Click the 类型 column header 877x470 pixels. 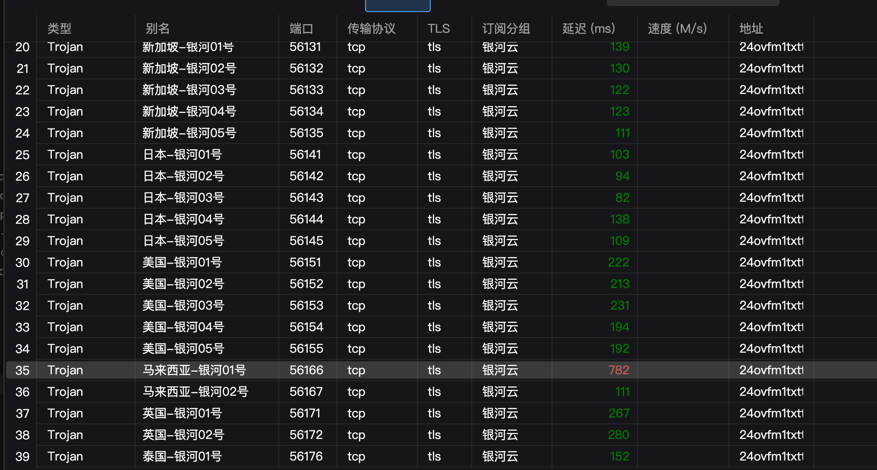pos(60,28)
